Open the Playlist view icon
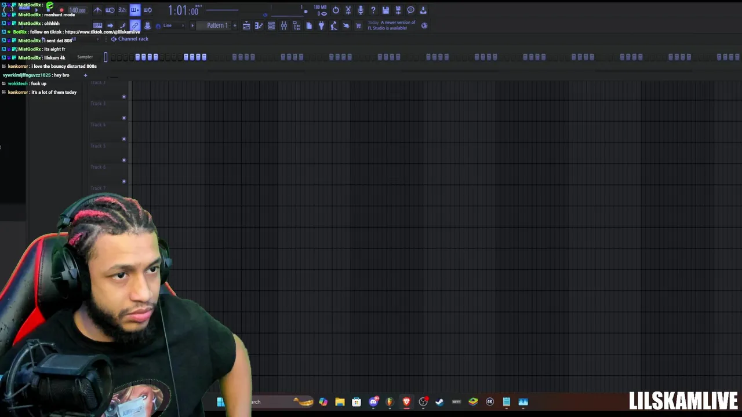 246,25
